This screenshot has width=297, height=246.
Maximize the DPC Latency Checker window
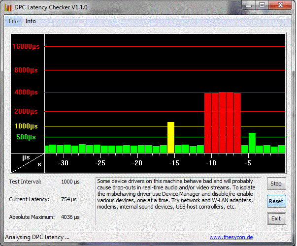[x=262, y=5]
